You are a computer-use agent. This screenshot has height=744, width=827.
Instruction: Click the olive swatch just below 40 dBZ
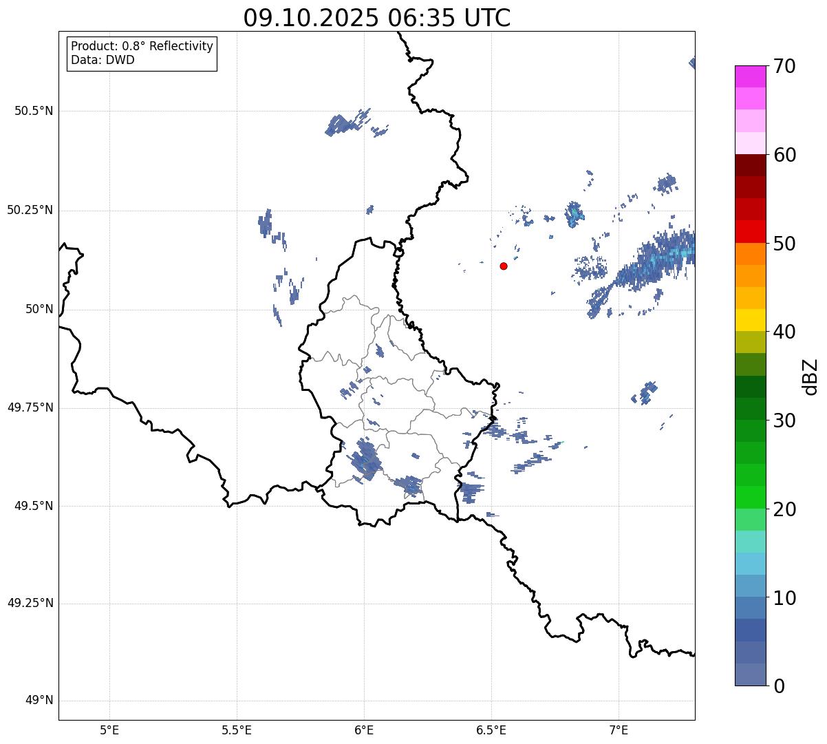751,342
